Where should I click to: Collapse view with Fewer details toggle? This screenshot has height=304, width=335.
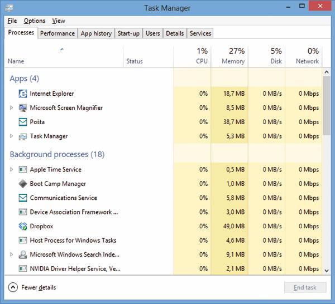coord(13,287)
